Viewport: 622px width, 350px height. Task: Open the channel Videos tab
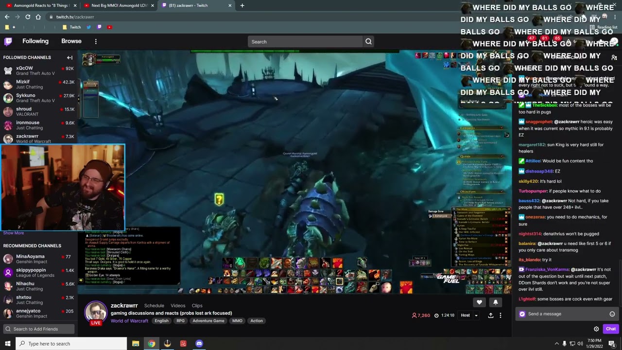tap(178, 306)
